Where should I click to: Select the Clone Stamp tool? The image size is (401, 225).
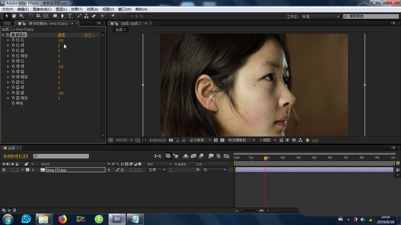coord(87,16)
